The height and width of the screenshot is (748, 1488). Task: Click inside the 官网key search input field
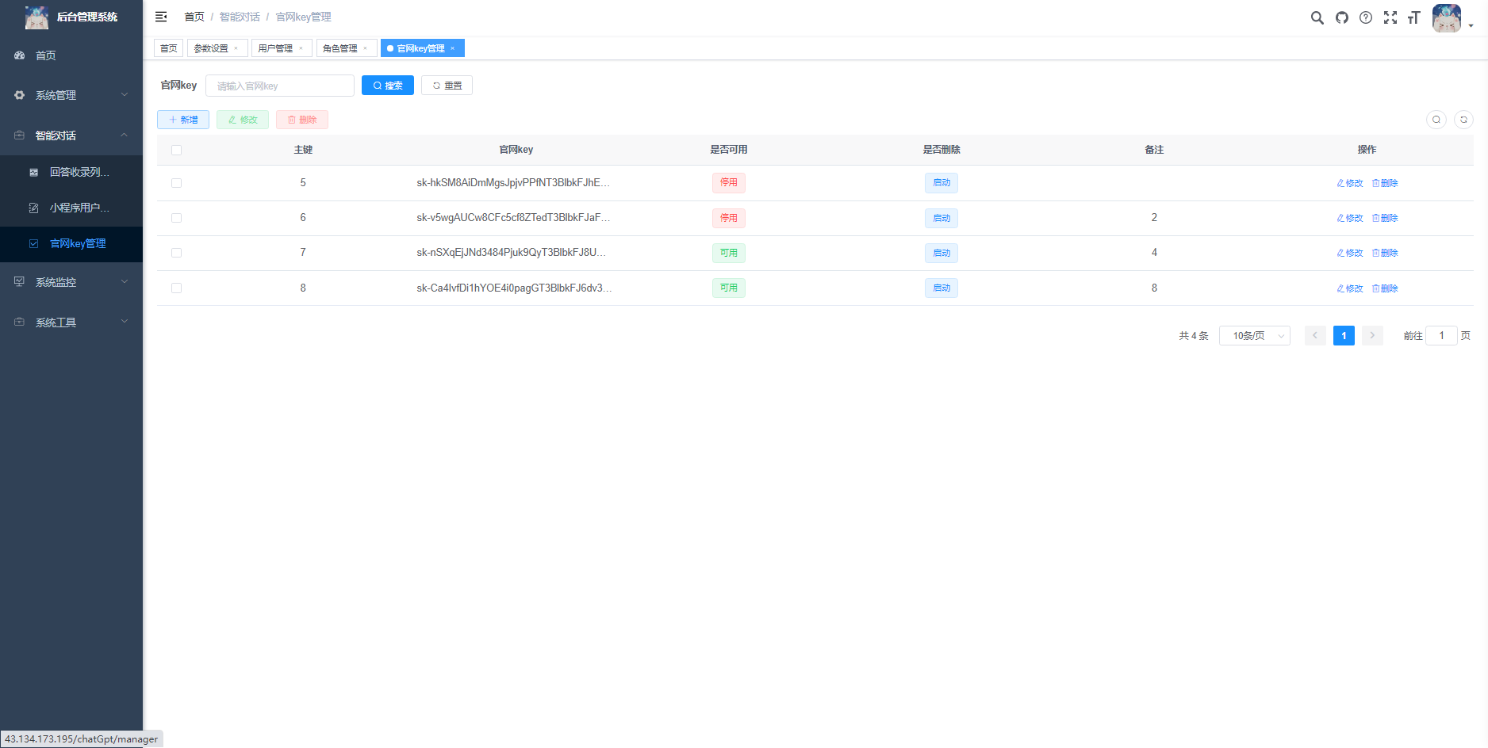[x=280, y=85]
